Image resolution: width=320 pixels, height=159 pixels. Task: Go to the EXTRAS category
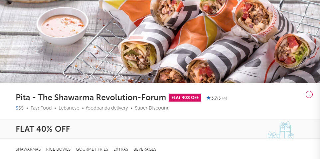(121, 149)
